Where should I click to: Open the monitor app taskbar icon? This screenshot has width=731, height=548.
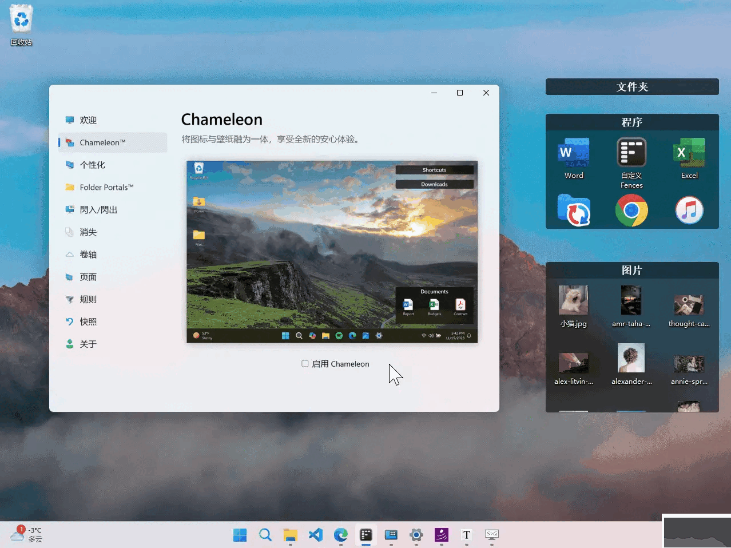tap(492, 535)
